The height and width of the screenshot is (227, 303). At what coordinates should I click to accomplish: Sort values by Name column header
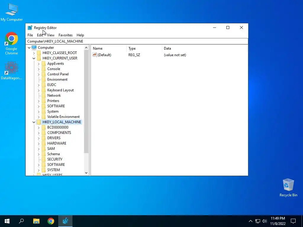coord(109,48)
